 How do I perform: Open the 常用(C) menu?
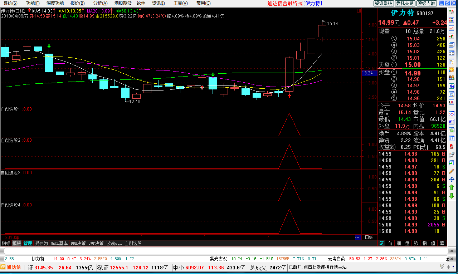point(203,3)
